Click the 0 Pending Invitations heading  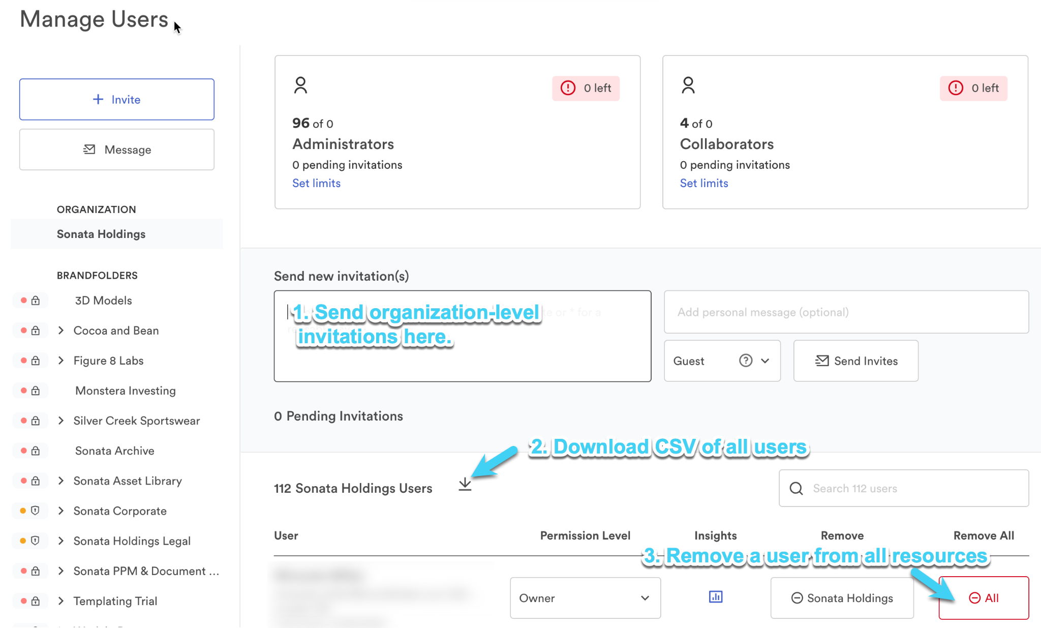339,416
